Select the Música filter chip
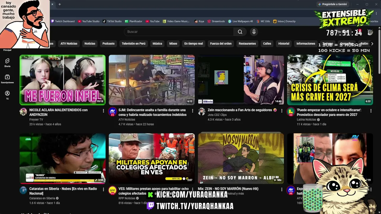381x214 pixels. point(157,44)
